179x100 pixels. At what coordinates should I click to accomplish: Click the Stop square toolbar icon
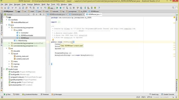pyautogui.click(x=74, y=8)
